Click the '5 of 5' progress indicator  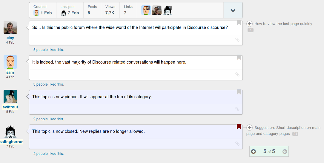point(269,151)
